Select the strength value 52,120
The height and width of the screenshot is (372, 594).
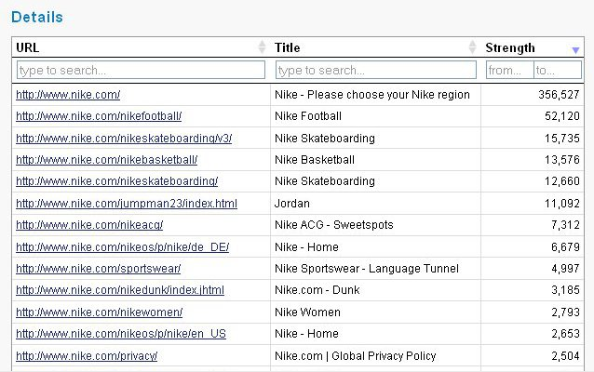coord(562,116)
